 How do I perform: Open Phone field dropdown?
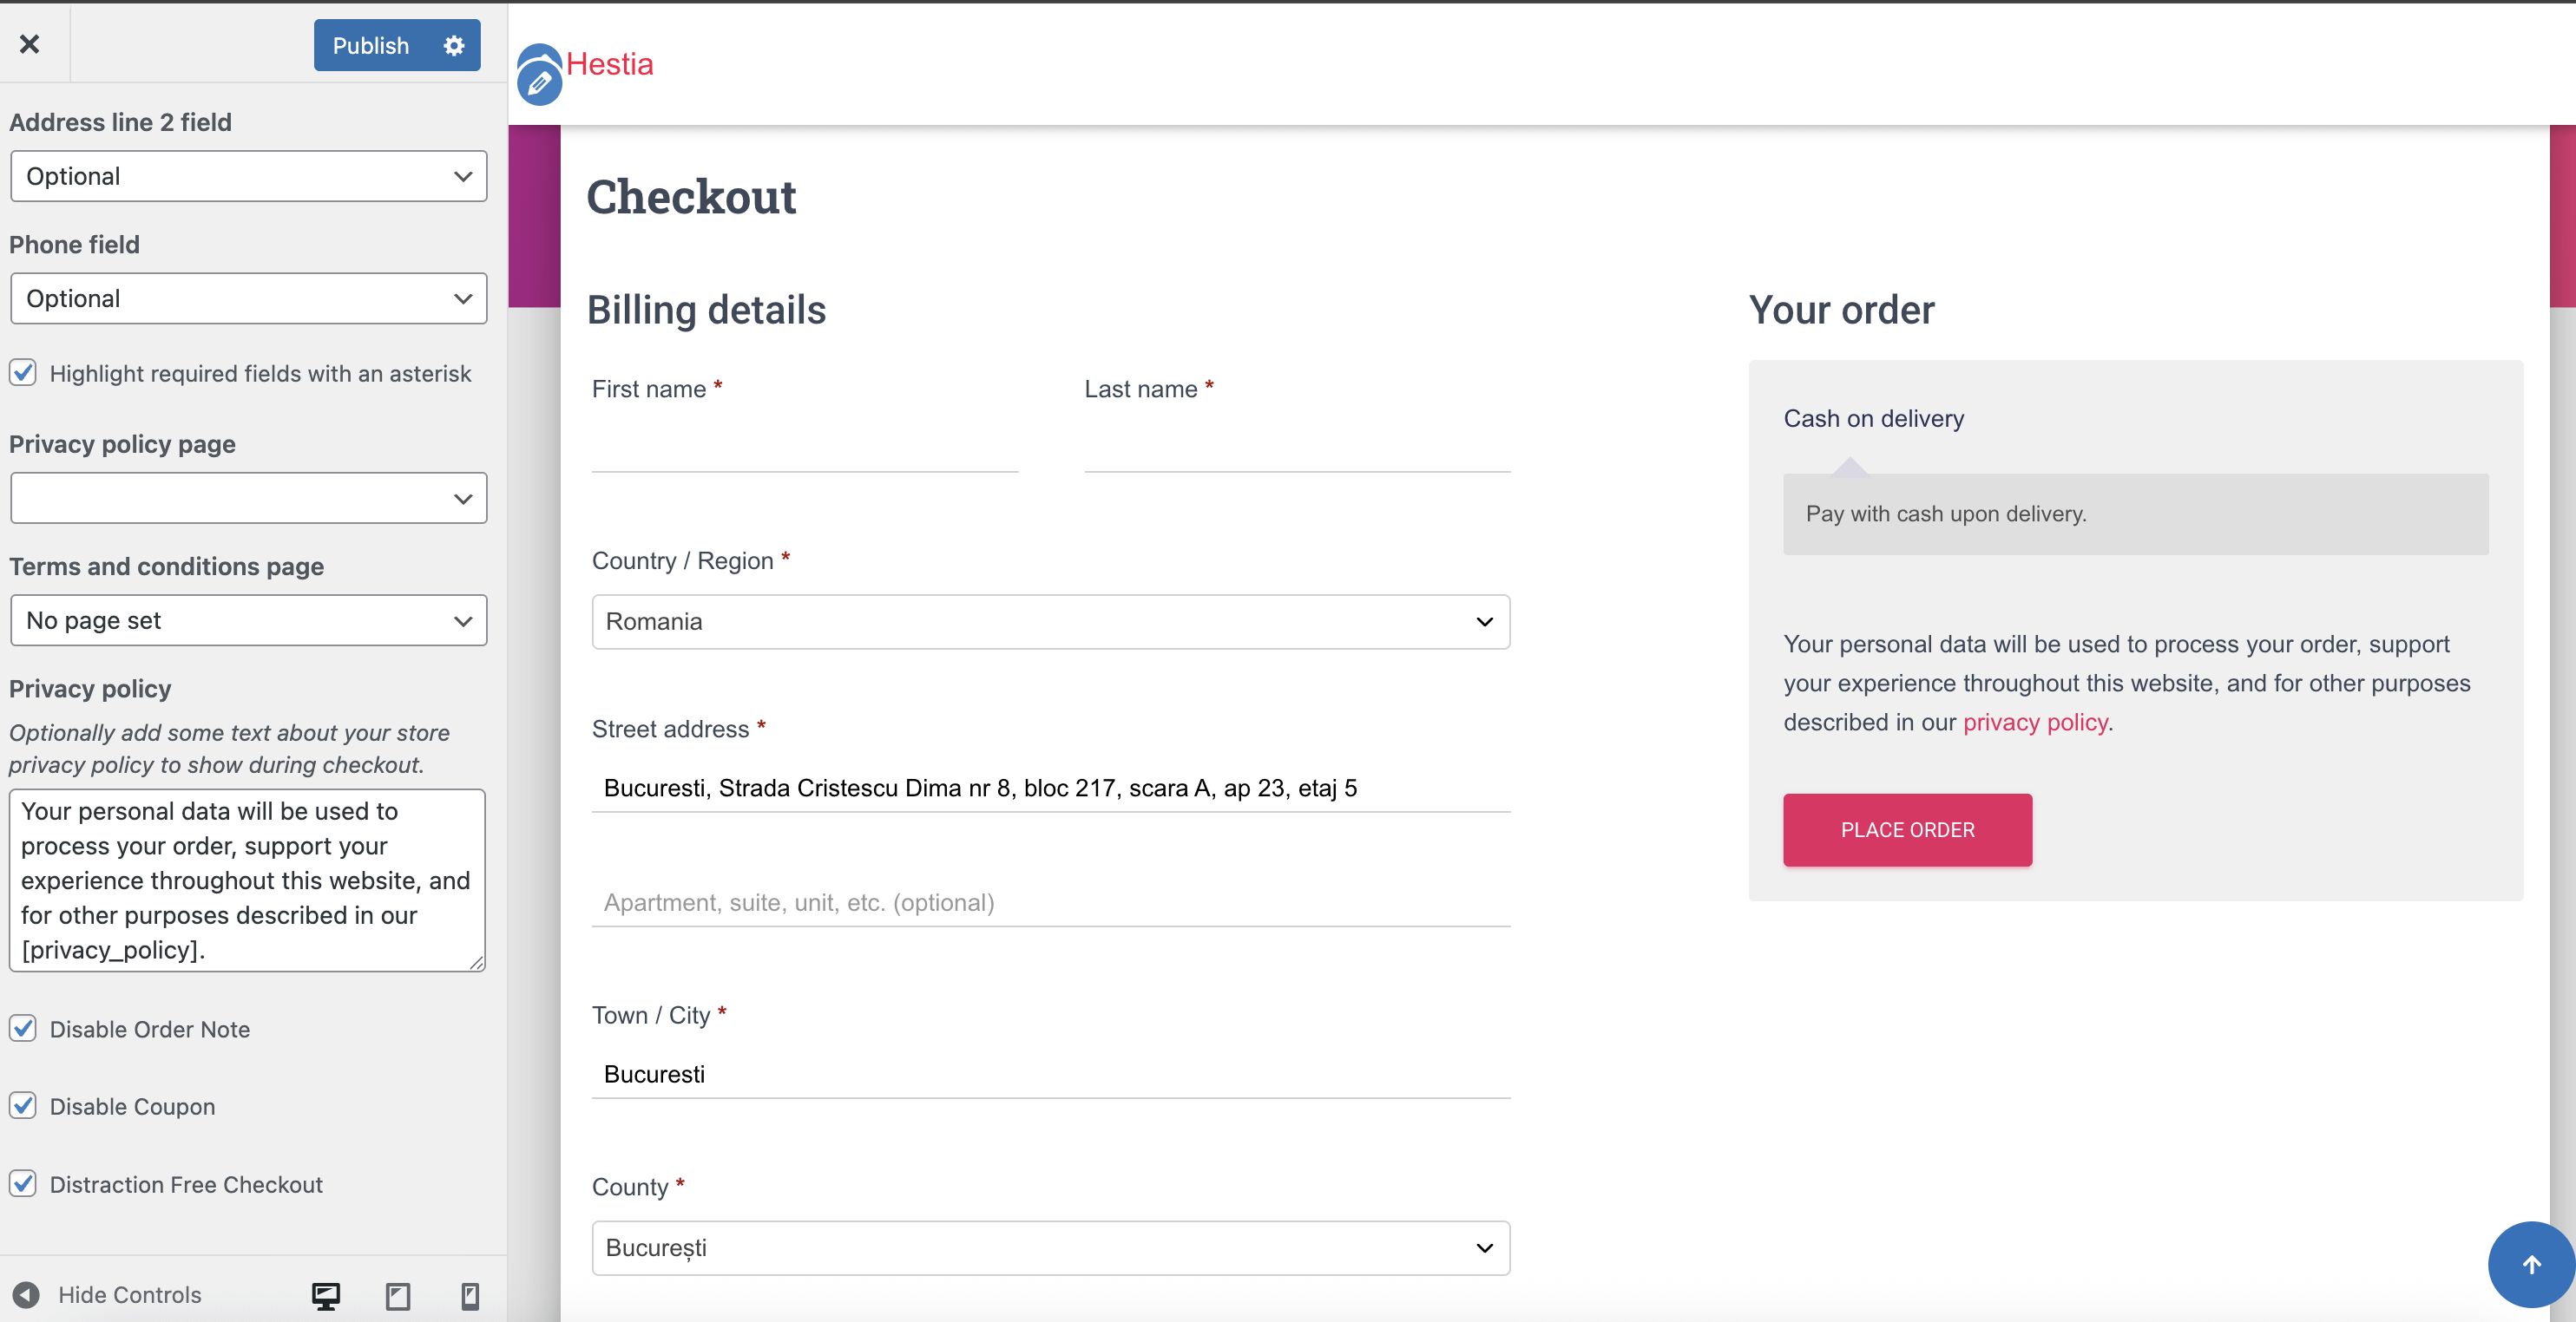coord(249,298)
